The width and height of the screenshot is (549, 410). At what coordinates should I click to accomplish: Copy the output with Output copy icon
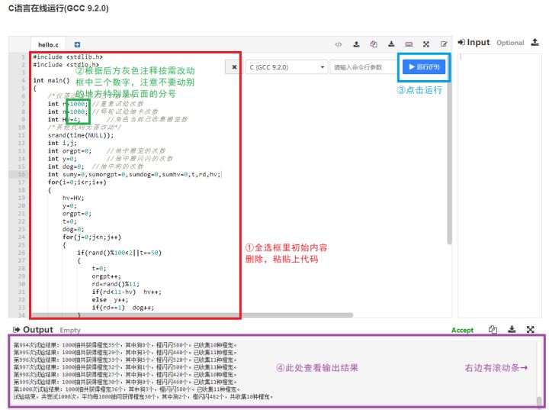[x=493, y=329]
